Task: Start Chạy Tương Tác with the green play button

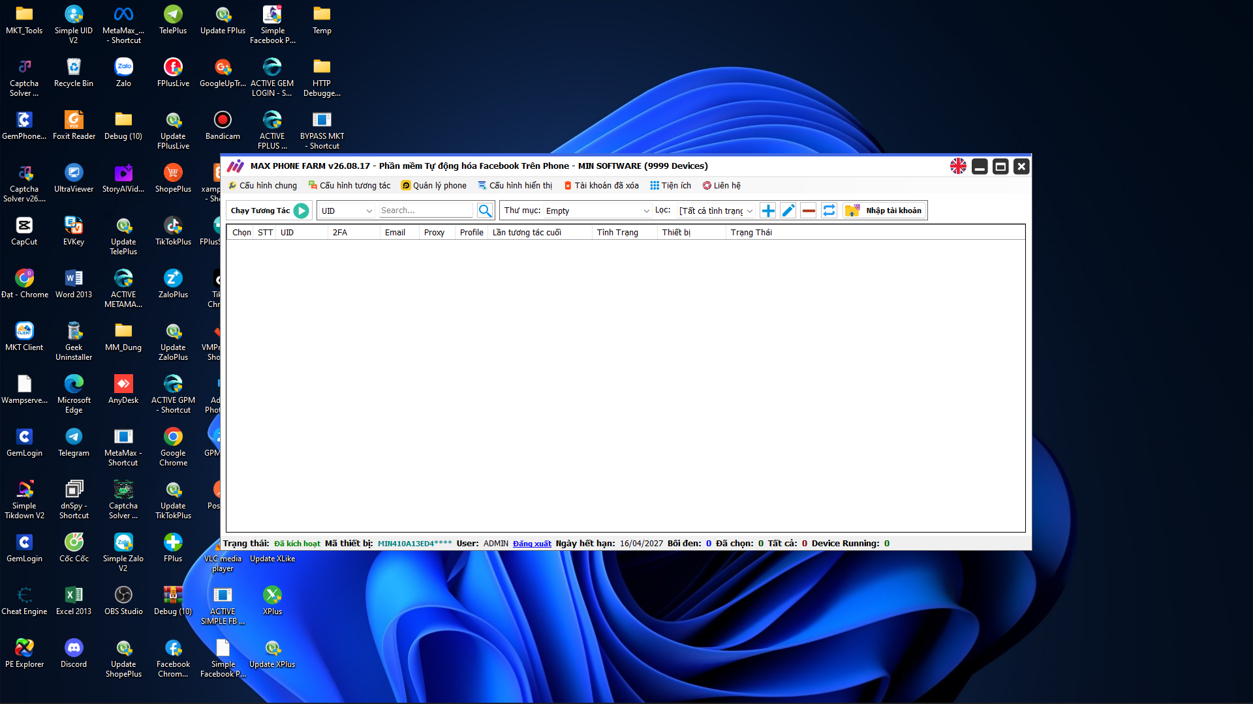Action: (301, 211)
